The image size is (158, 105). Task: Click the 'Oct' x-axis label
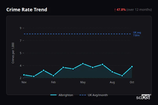132,82
